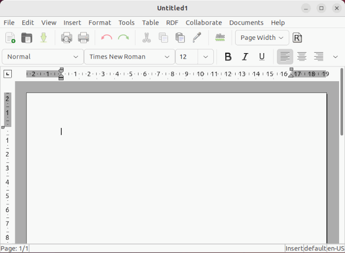The image size is (345, 253).
Task: Open the Insert menu
Action: point(72,23)
